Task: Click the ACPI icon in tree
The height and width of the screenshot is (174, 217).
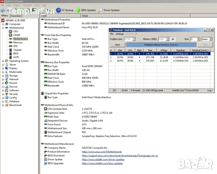Action: (10, 57)
